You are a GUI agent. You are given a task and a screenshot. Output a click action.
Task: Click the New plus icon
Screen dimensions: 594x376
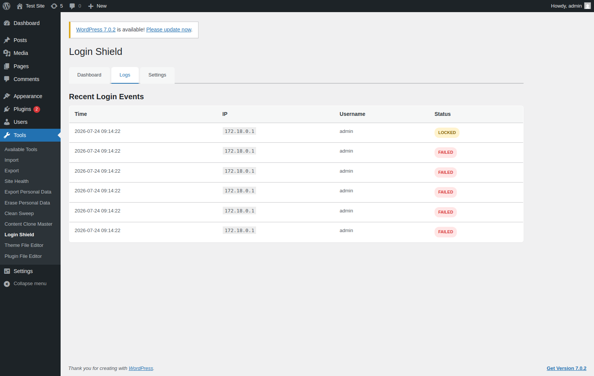tap(91, 6)
